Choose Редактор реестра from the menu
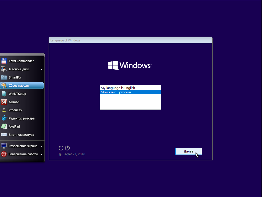Image resolution: width=262 pixels, height=197 pixels. click(22, 118)
